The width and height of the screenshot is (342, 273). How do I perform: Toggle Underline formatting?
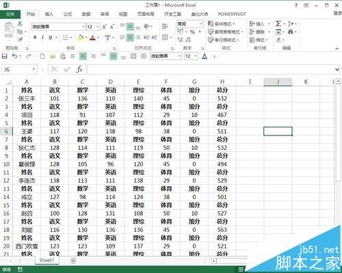[x=51, y=38]
